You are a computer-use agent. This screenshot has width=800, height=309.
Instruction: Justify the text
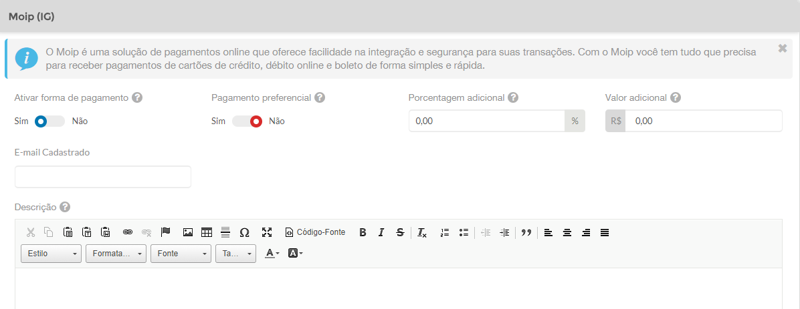(605, 233)
